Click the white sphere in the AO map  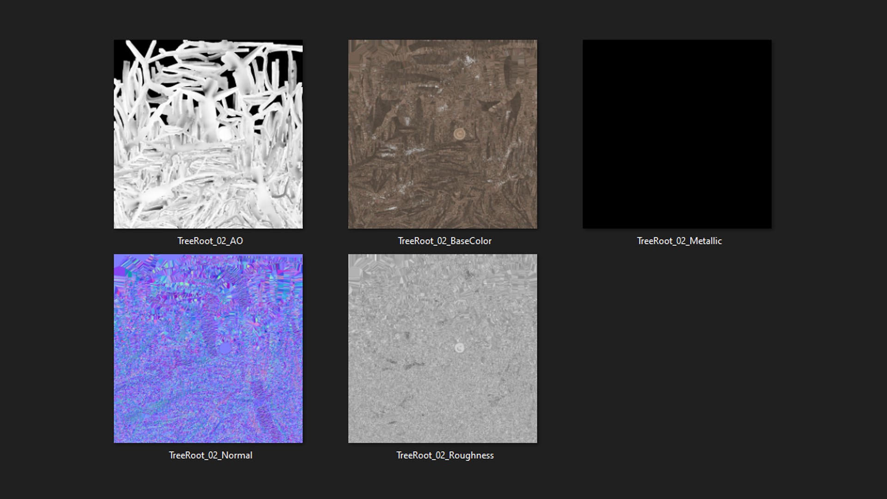coord(225,134)
